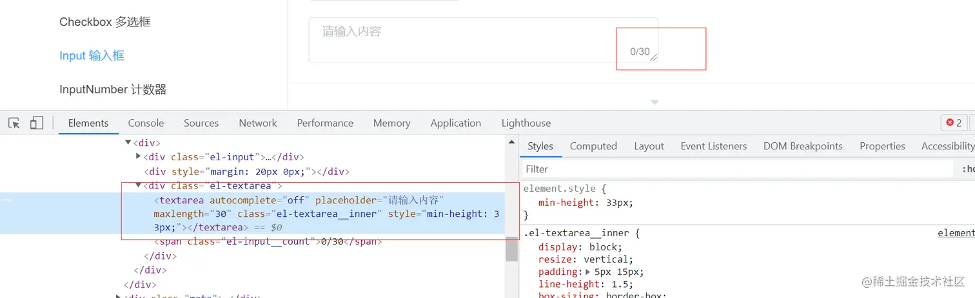
Task: Open the Properties sidebar tab
Action: point(882,146)
